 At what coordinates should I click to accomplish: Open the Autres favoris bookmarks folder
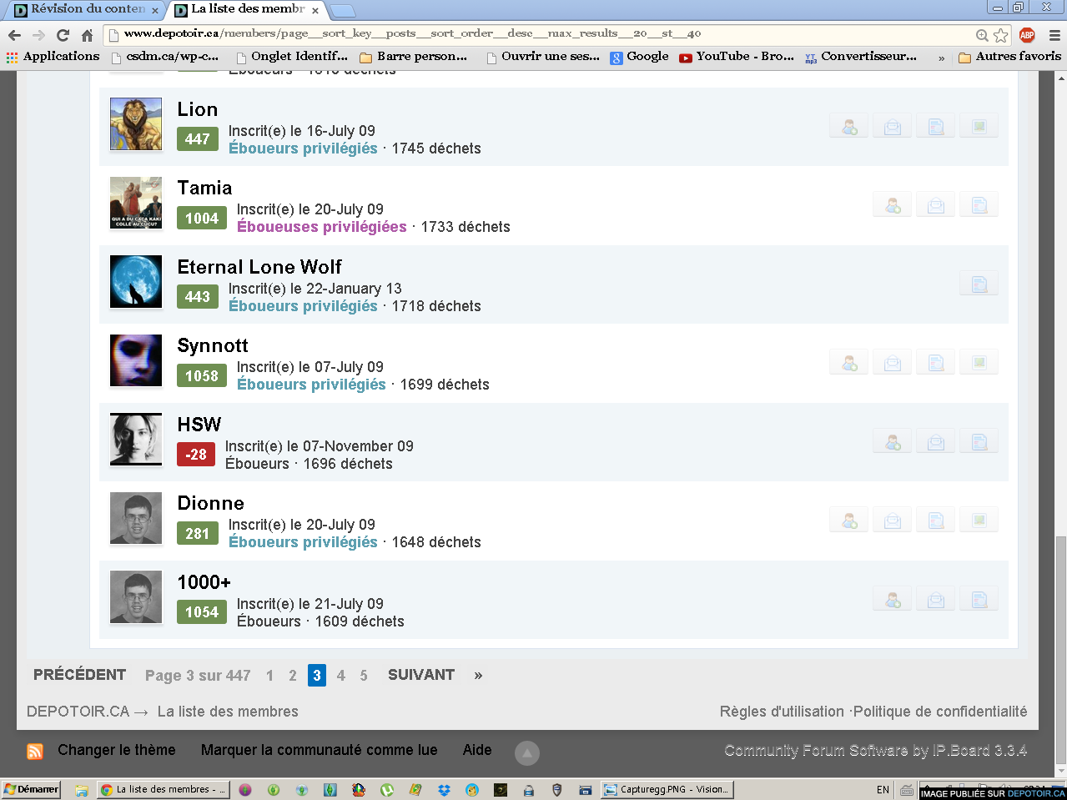point(1009,57)
